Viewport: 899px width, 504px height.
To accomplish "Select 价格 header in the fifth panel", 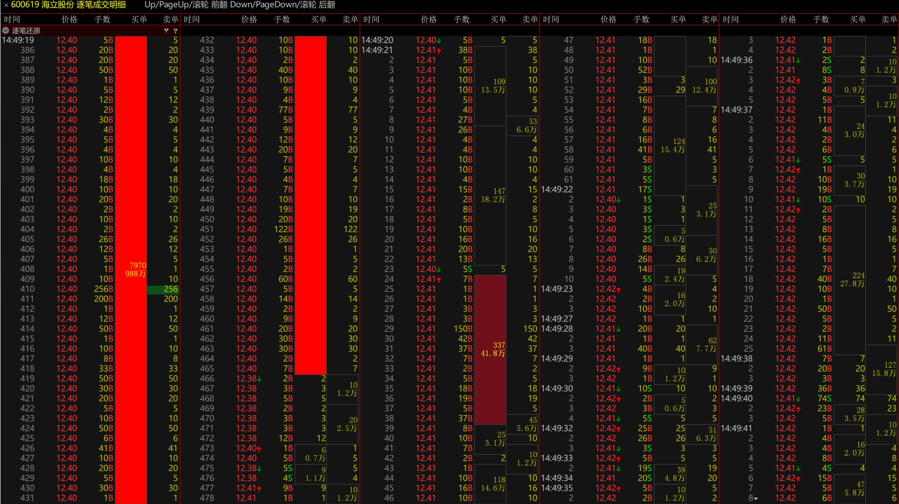I will pyautogui.click(x=788, y=20).
